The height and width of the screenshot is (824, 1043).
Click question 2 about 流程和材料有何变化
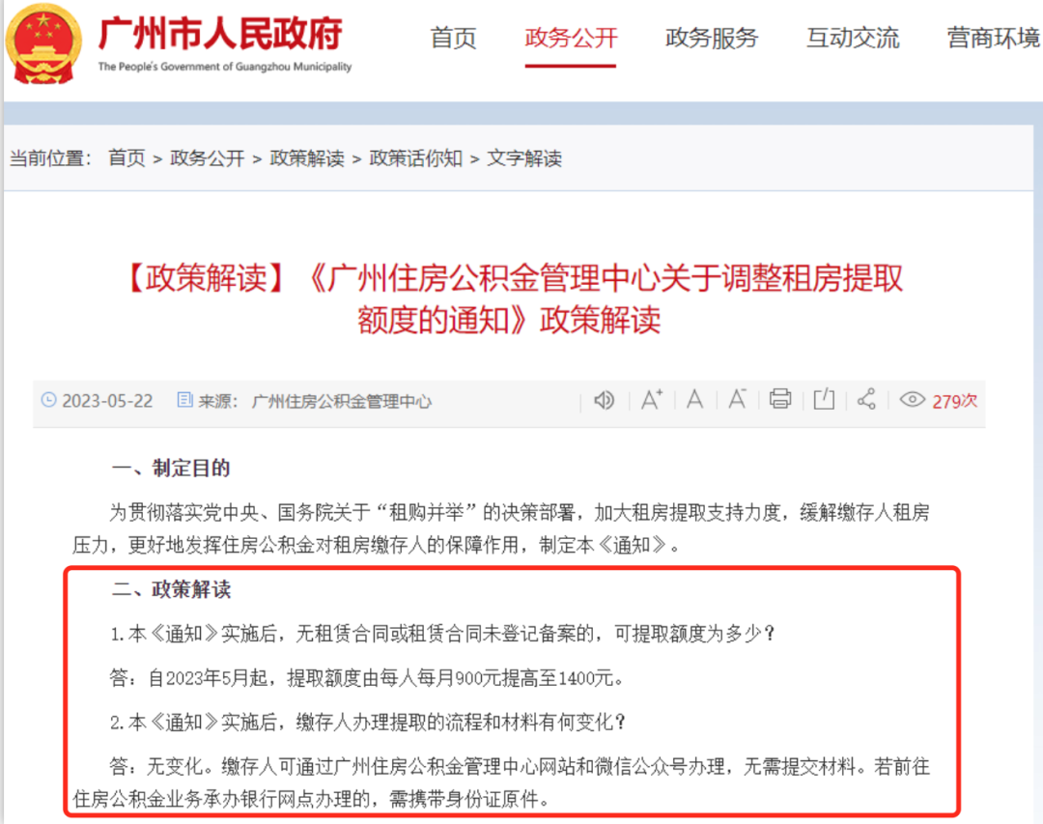coord(368,722)
